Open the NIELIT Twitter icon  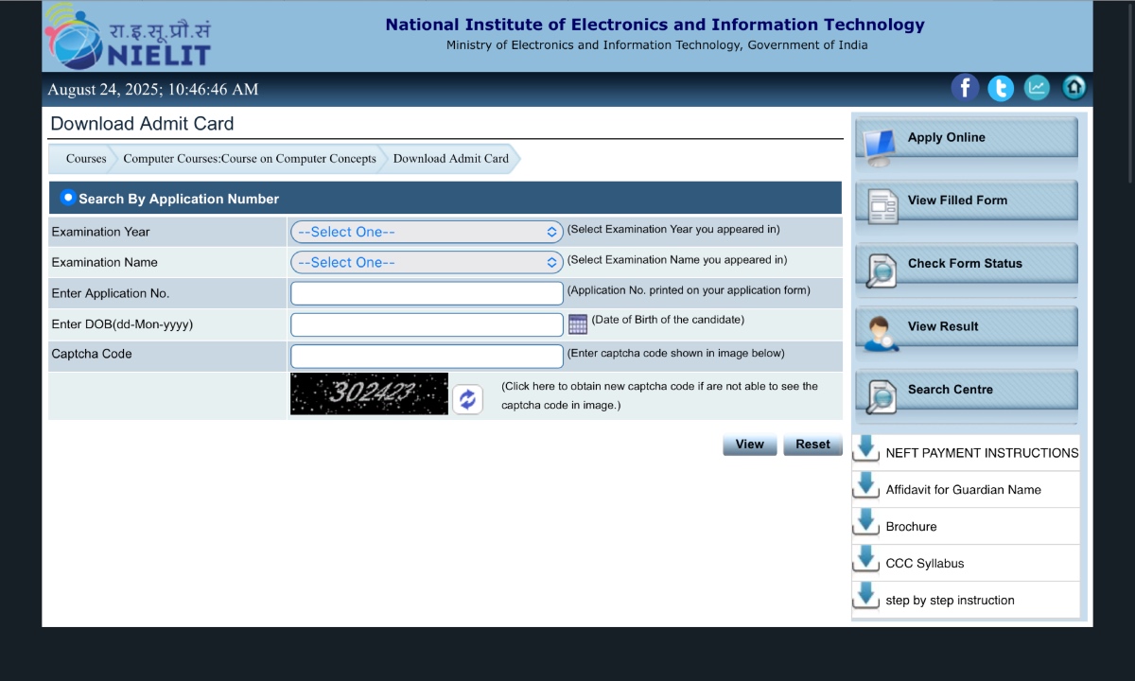pos(1001,88)
